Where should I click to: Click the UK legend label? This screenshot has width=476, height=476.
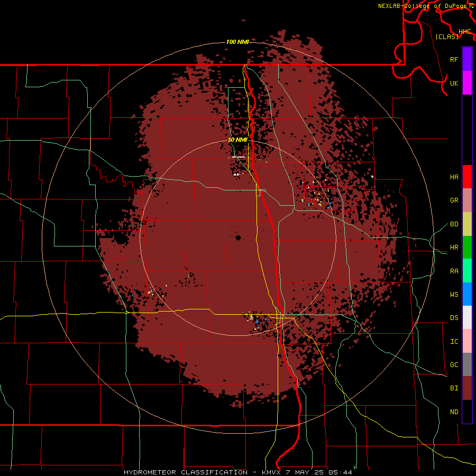(454, 83)
